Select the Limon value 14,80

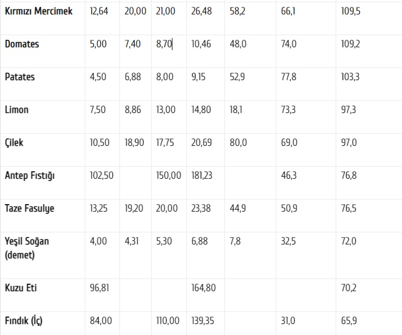[x=201, y=110]
